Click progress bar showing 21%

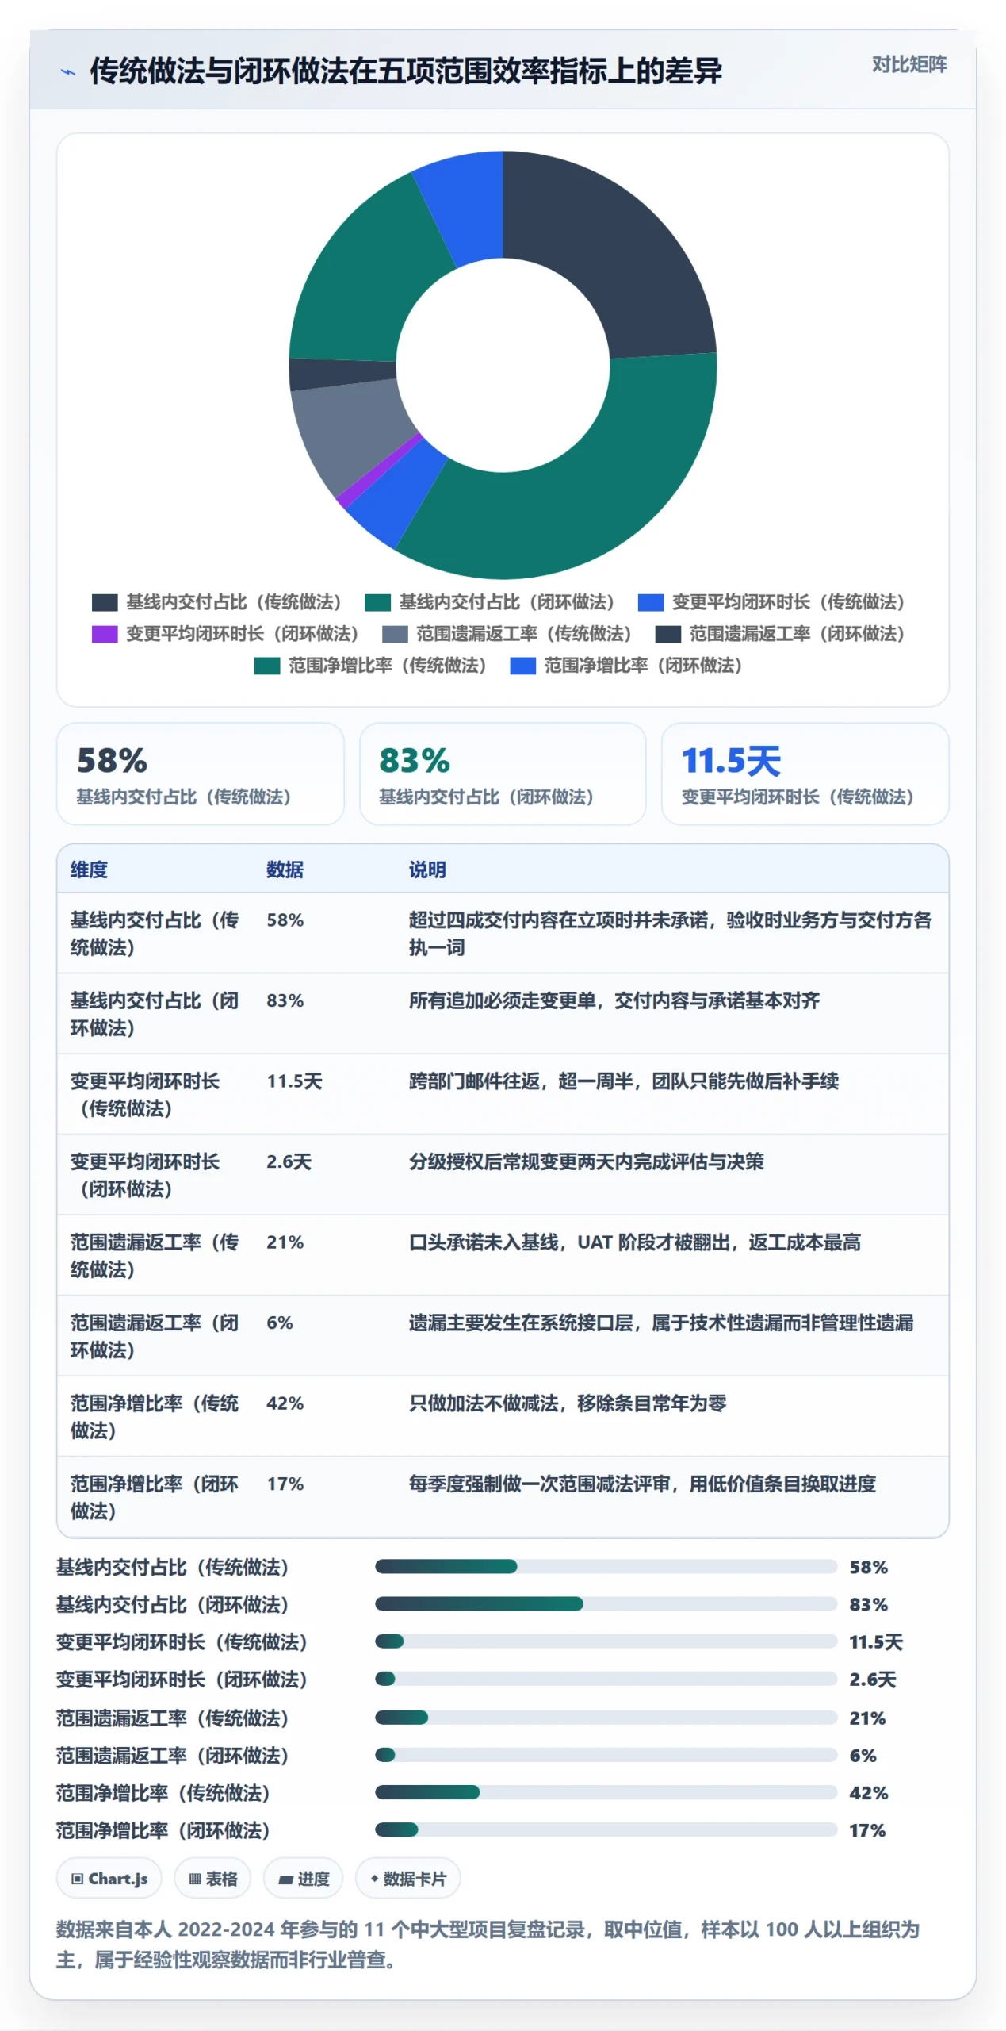pos(606,1718)
